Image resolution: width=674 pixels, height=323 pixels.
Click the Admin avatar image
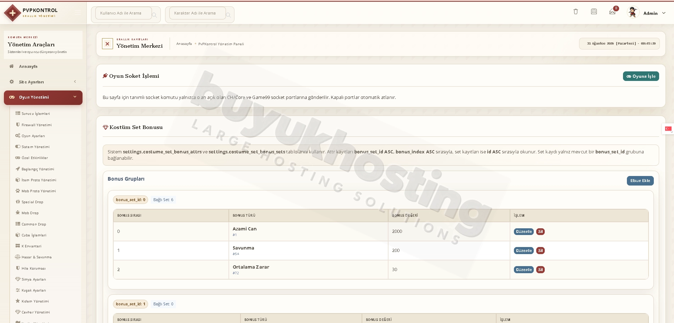tap(633, 12)
